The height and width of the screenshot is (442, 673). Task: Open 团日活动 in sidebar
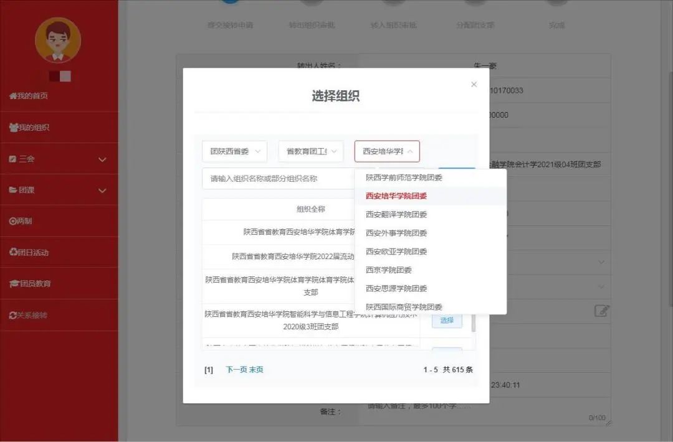tap(29, 252)
